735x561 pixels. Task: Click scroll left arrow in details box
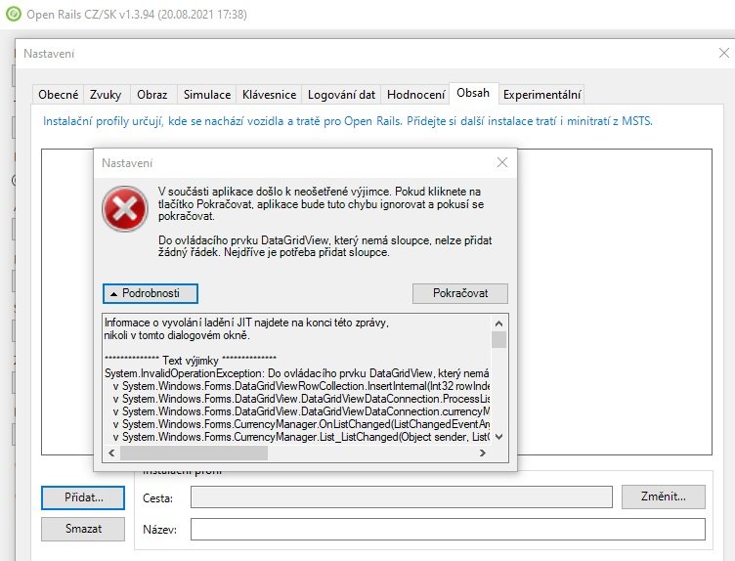click(111, 453)
